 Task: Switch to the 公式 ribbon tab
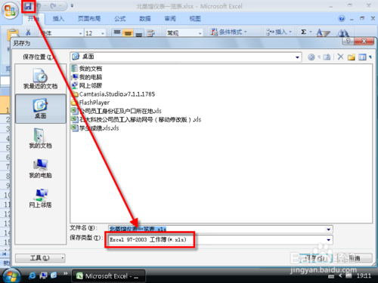click(119, 19)
